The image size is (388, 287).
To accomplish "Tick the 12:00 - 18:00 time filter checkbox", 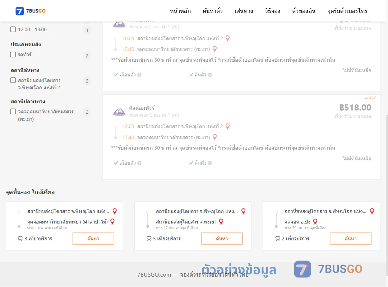I will pyautogui.click(x=13, y=29).
